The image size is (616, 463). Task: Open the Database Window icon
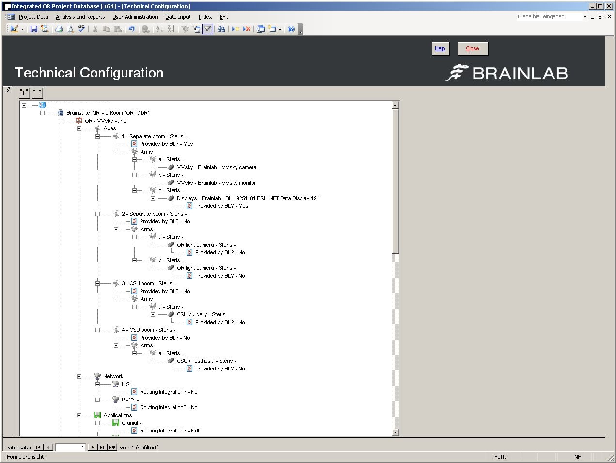coord(261,29)
